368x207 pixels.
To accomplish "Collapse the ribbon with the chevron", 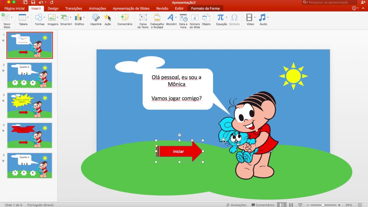I will coord(363,8).
